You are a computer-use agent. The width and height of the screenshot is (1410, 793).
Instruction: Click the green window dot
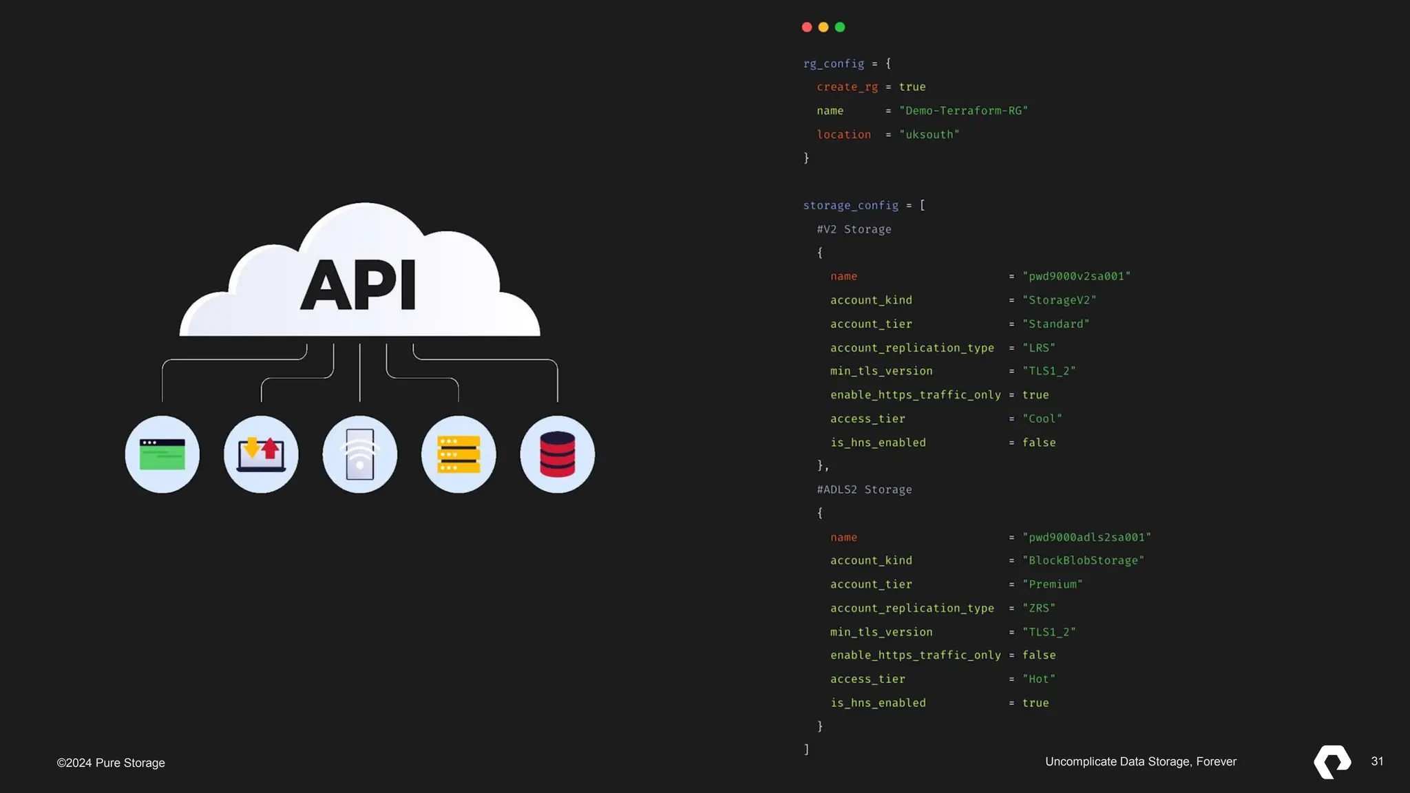(x=840, y=28)
